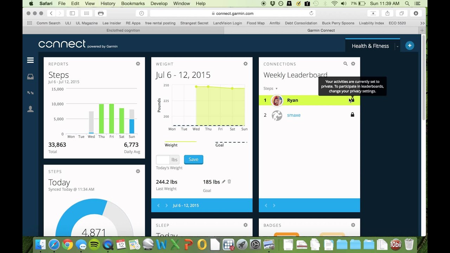Image resolution: width=450 pixels, height=253 pixels.
Task: Click the "33,863" total steps value
Action: (x=57, y=145)
